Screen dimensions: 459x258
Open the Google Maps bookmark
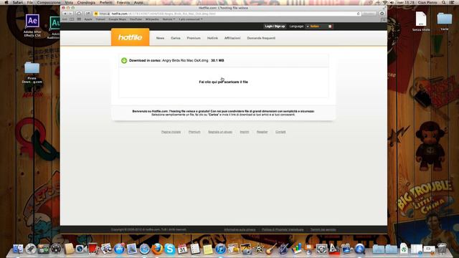tap(118, 19)
